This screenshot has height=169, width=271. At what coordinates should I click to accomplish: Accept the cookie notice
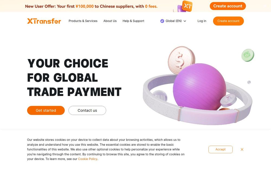pos(220,150)
